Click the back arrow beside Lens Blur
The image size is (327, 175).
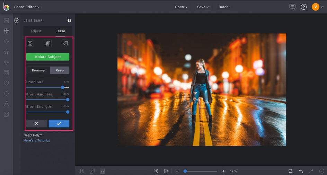(x=17, y=21)
